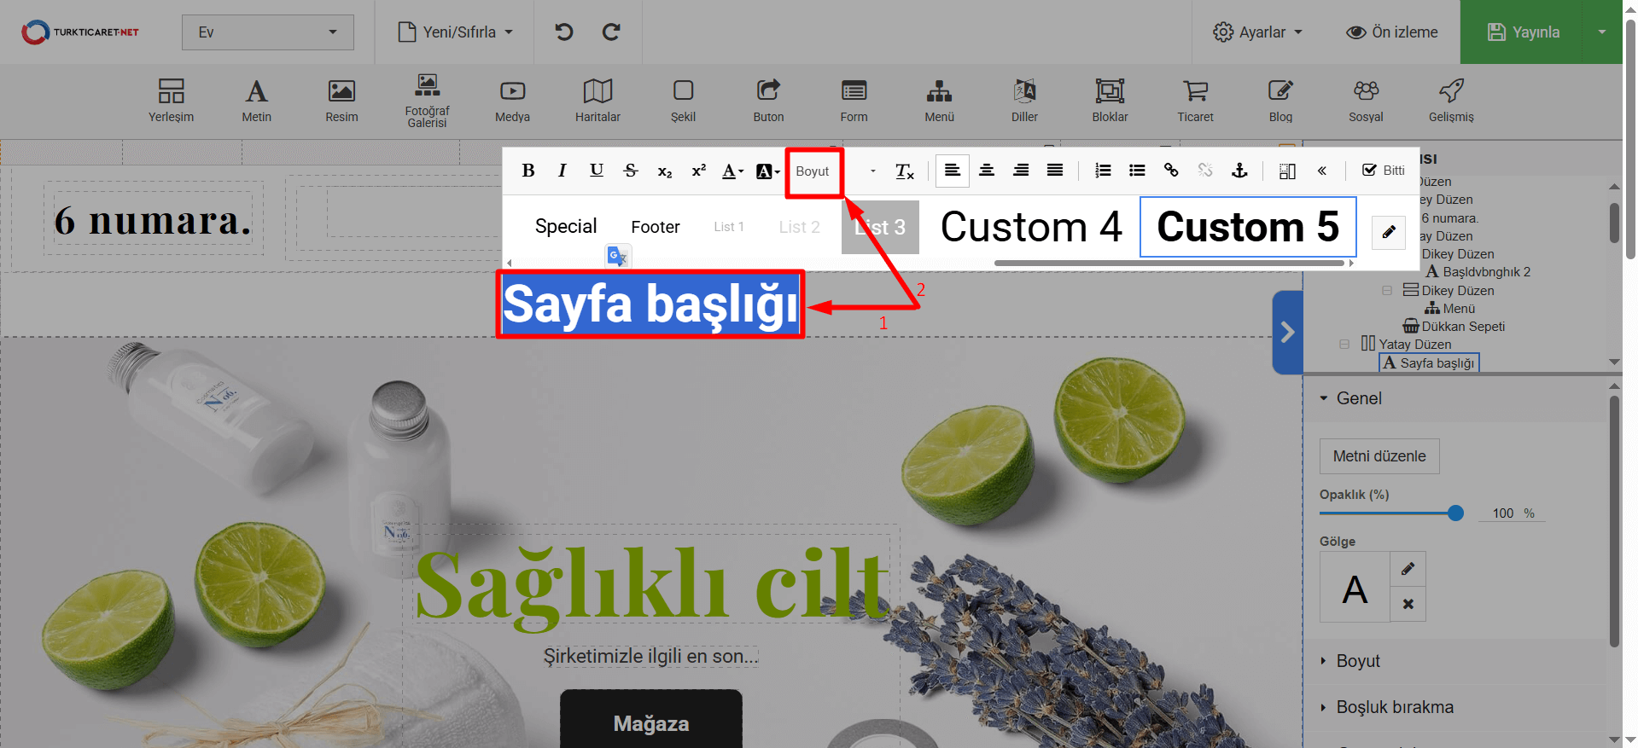
Task: Add a Haritalar map element
Action: point(597,101)
